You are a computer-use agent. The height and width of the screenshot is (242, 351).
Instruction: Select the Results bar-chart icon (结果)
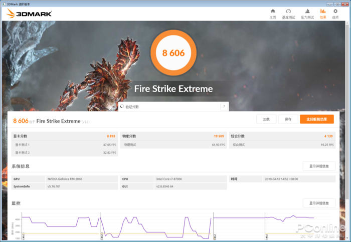click(x=323, y=11)
